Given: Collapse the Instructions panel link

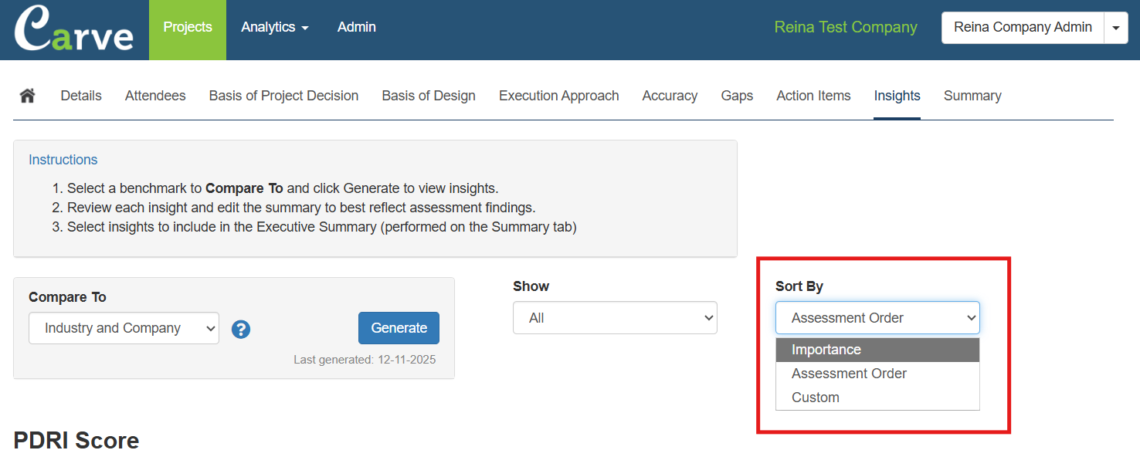Looking at the screenshot, I should click(x=63, y=160).
